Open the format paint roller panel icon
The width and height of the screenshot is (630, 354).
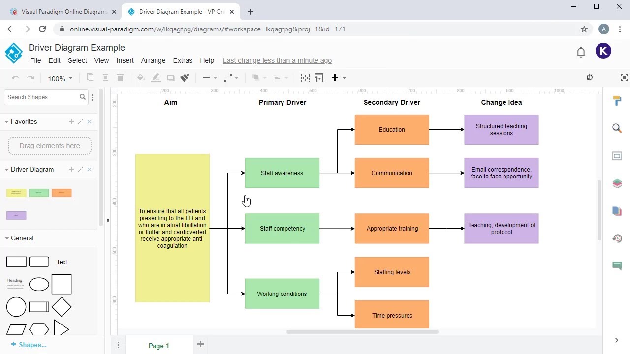617,101
